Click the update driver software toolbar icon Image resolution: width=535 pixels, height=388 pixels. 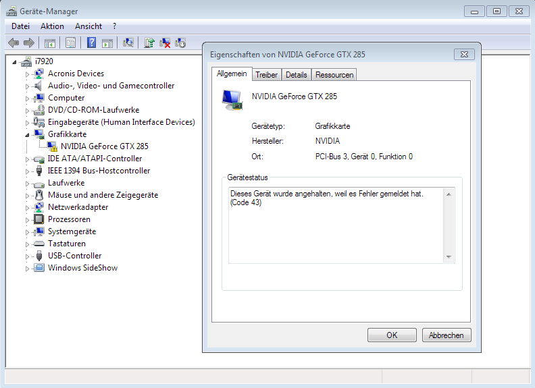149,43
